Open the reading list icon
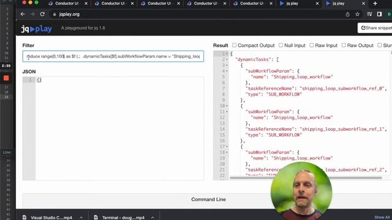 point(369,14)
